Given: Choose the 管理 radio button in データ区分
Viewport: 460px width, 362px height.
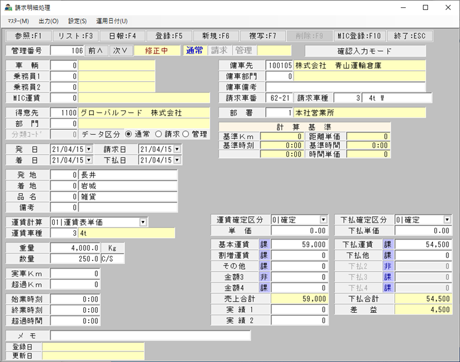Looking at the screenshot, I should coord(187,134).
